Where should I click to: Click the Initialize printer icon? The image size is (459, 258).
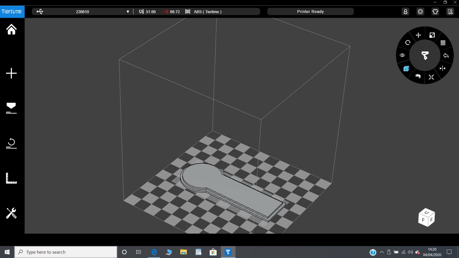(x=11, y=143)
